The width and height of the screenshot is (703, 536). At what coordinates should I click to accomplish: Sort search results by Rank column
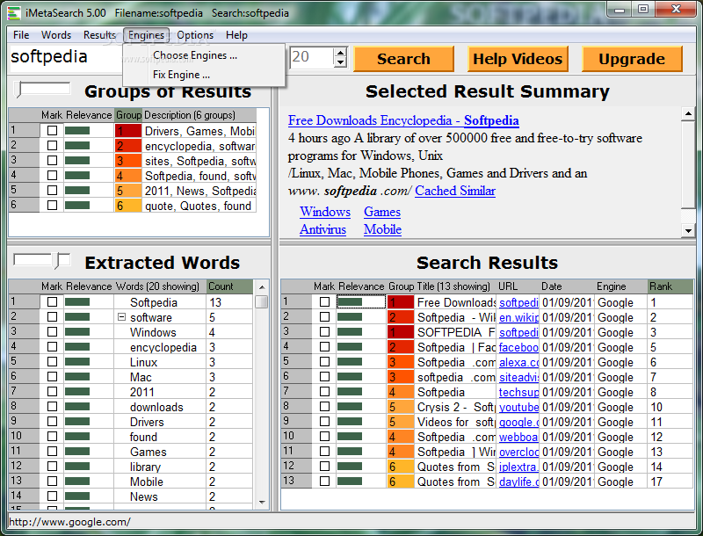(x=670, y=286)
